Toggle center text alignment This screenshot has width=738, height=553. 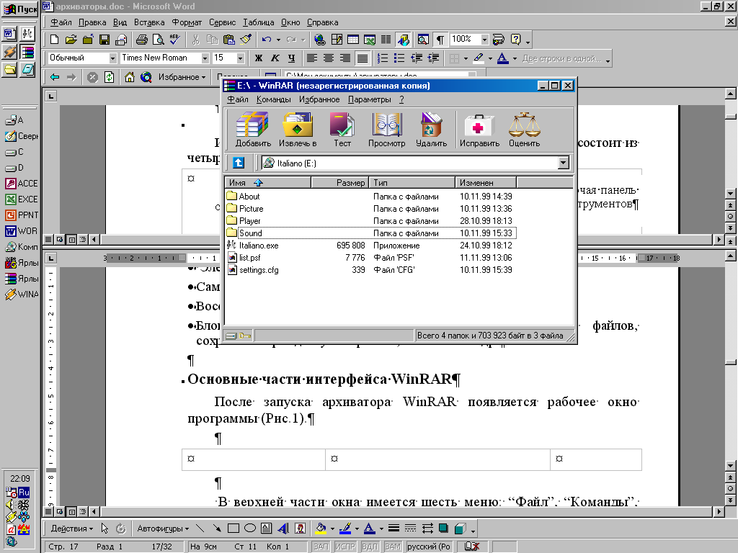(x=329, y=58)
